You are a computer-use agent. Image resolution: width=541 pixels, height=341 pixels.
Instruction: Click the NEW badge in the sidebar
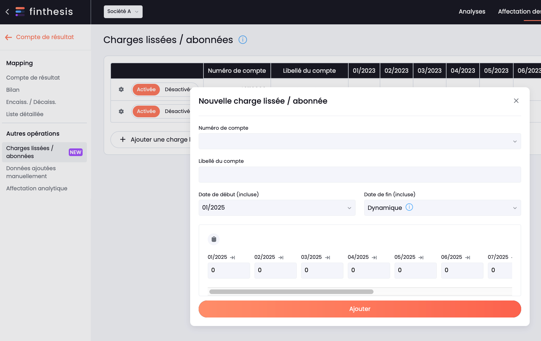click(x=76, y=152)
